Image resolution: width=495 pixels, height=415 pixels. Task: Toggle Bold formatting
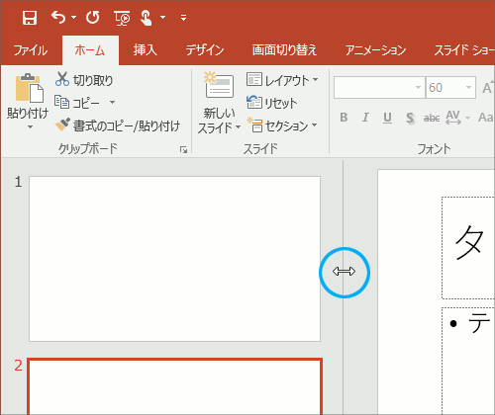tap(344, 118)
